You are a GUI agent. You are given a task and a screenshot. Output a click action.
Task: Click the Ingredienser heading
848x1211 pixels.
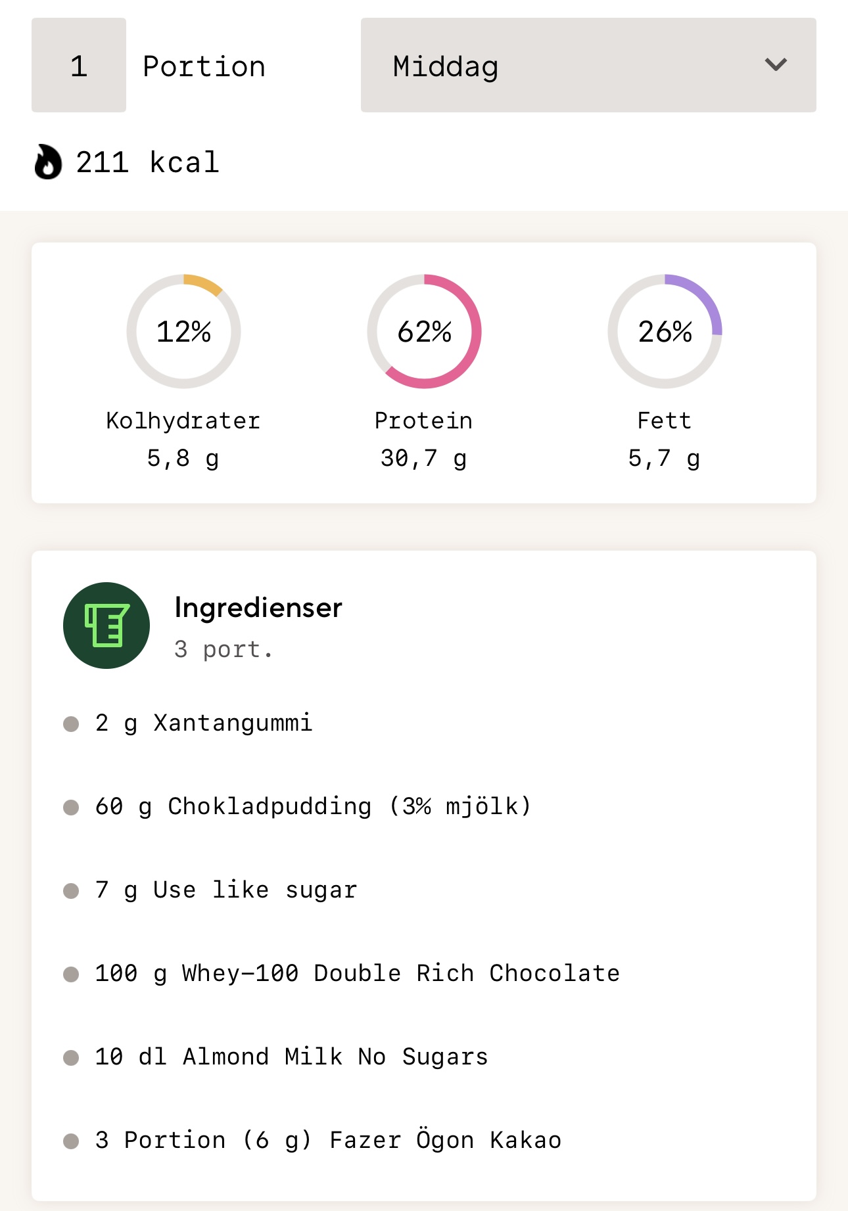coord(258,608)
